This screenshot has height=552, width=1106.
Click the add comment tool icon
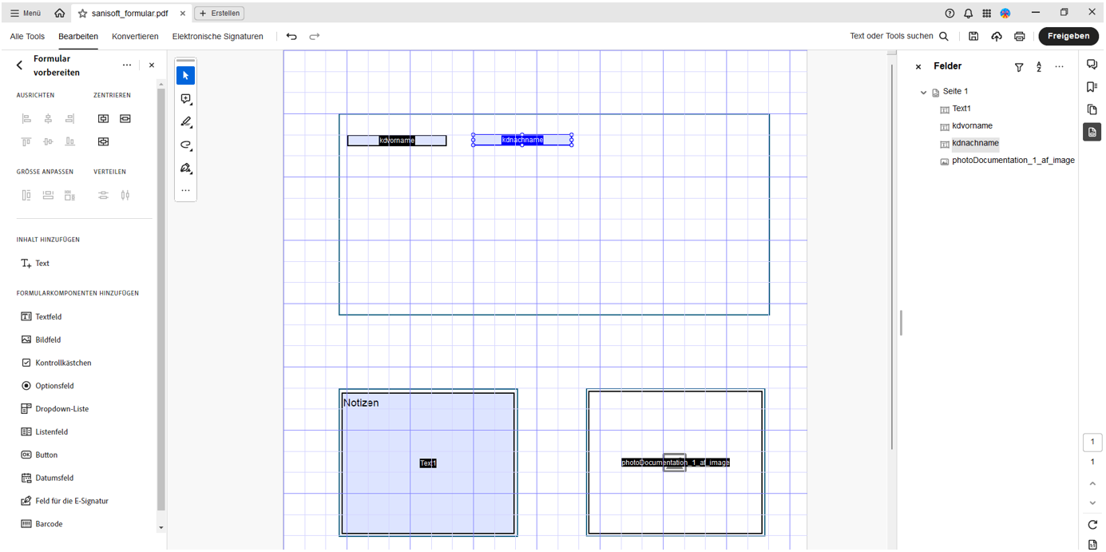(x=185, y=99)
